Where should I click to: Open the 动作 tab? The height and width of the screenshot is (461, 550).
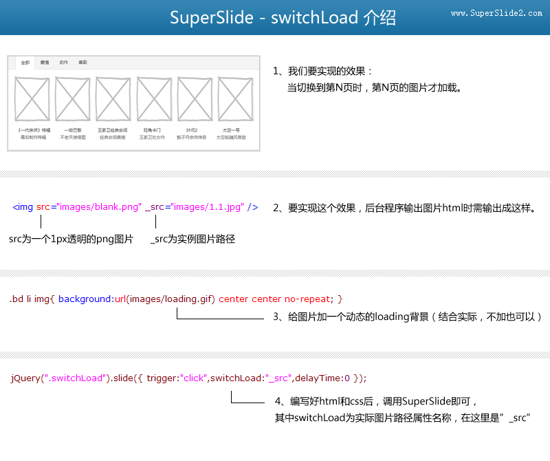(64, 63)
